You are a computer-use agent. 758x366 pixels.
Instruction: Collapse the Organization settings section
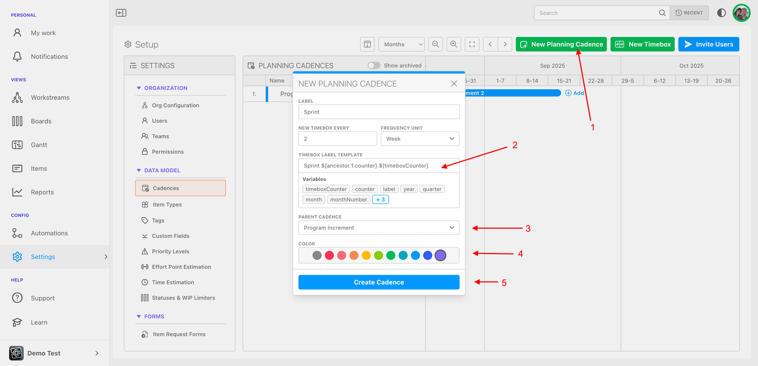coord(139,88)
